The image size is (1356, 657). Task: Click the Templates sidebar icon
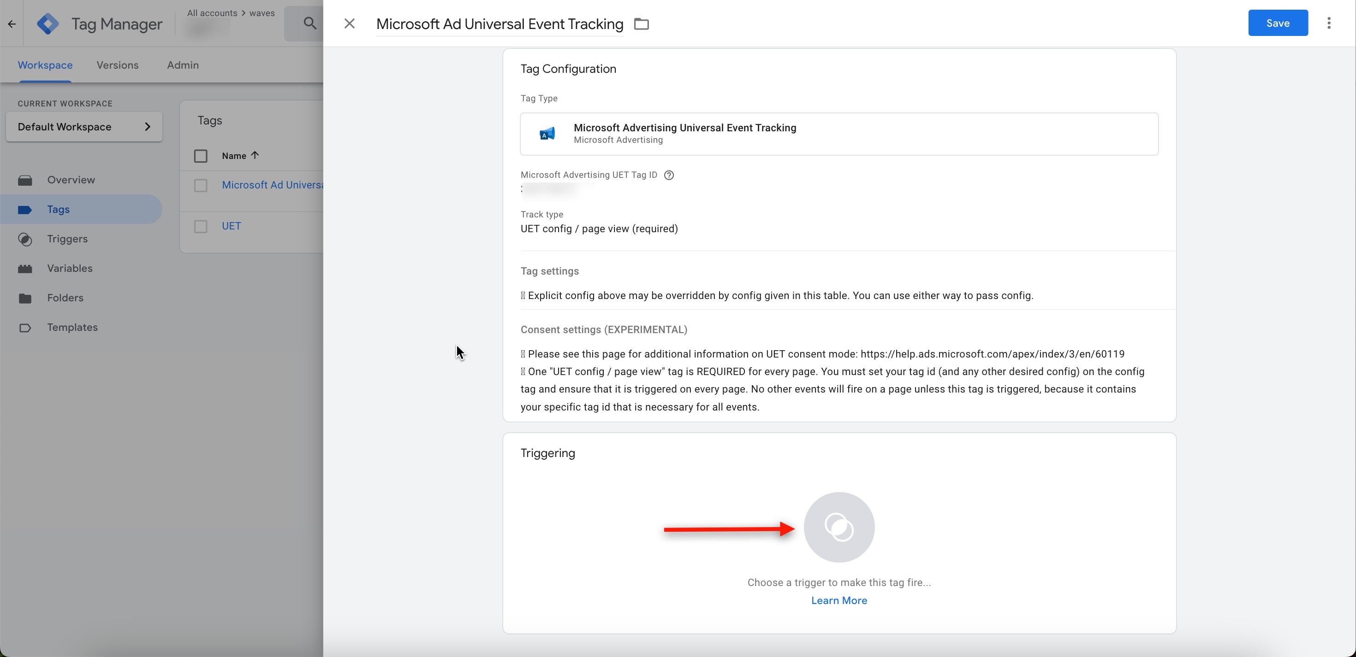[x=25, y=328]
